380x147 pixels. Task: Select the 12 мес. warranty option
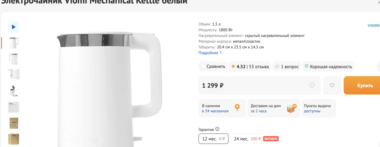213,139
